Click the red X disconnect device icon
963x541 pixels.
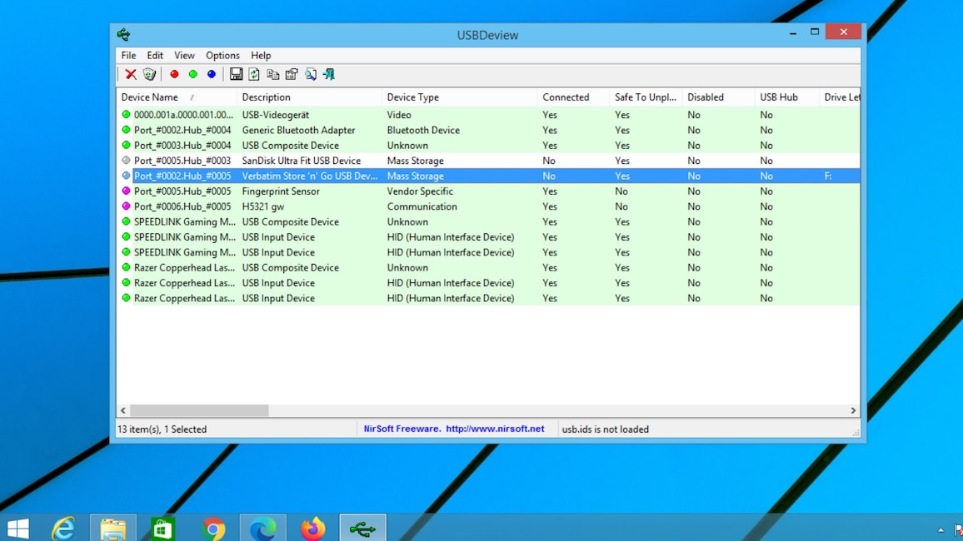(x=131, y=75)
